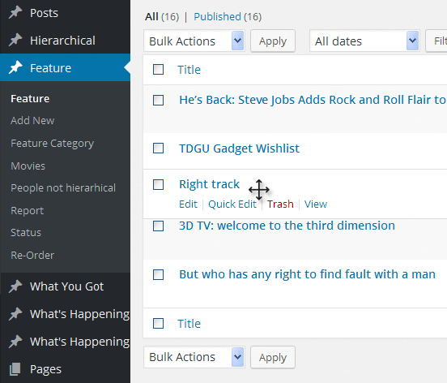Click the white pin icon beside Feature

coord(15,67)
